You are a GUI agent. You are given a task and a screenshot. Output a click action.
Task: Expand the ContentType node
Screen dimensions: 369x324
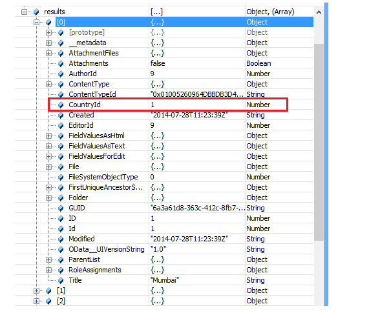pos(48,84)
